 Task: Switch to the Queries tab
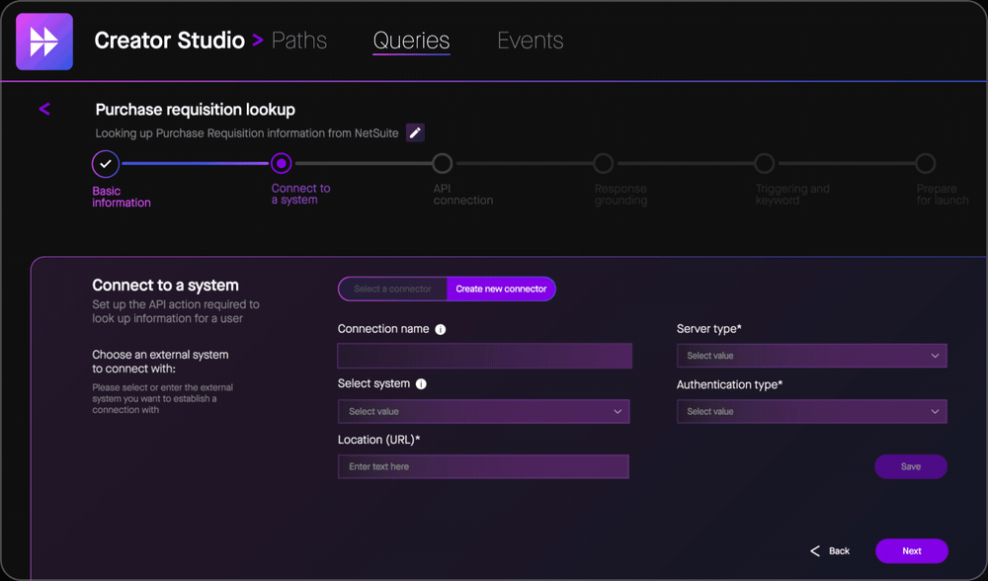[411, 41]
